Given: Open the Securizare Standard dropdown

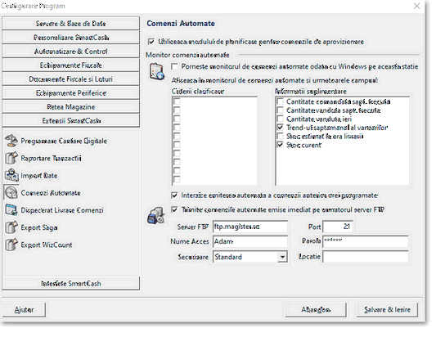Looking at the screenshot, I should (x=282, y=257).
